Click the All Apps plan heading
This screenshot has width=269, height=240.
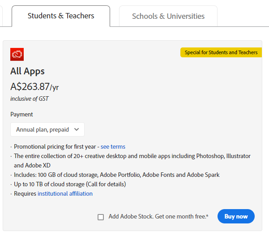pyautogui.click(x=27, y=71)
